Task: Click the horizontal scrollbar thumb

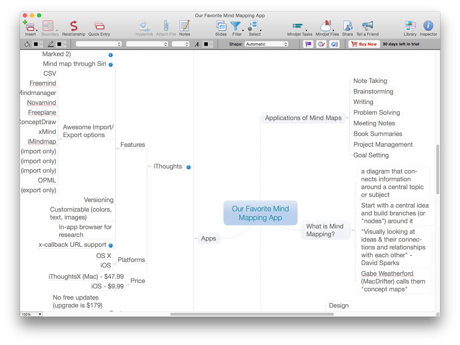Action: (252, 314)
